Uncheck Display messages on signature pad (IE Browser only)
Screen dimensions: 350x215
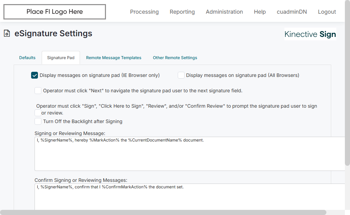pyautogui.click(x=35, y=76)
